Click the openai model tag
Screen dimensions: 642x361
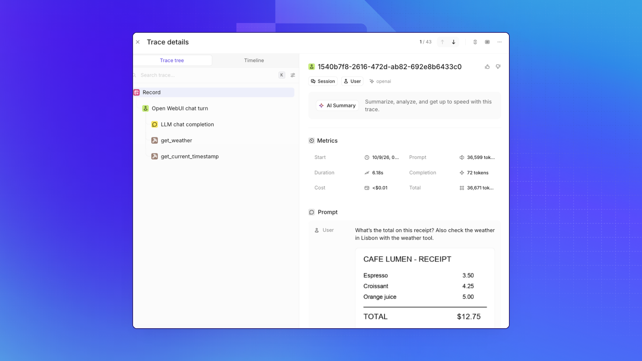pos(380,81)
